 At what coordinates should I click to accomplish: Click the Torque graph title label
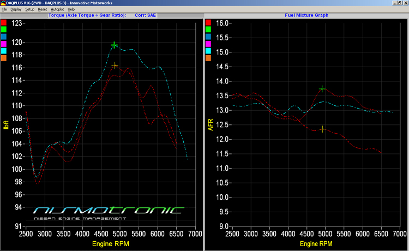click(87, 15)
